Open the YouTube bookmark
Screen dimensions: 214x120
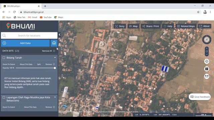coord(45,17)
